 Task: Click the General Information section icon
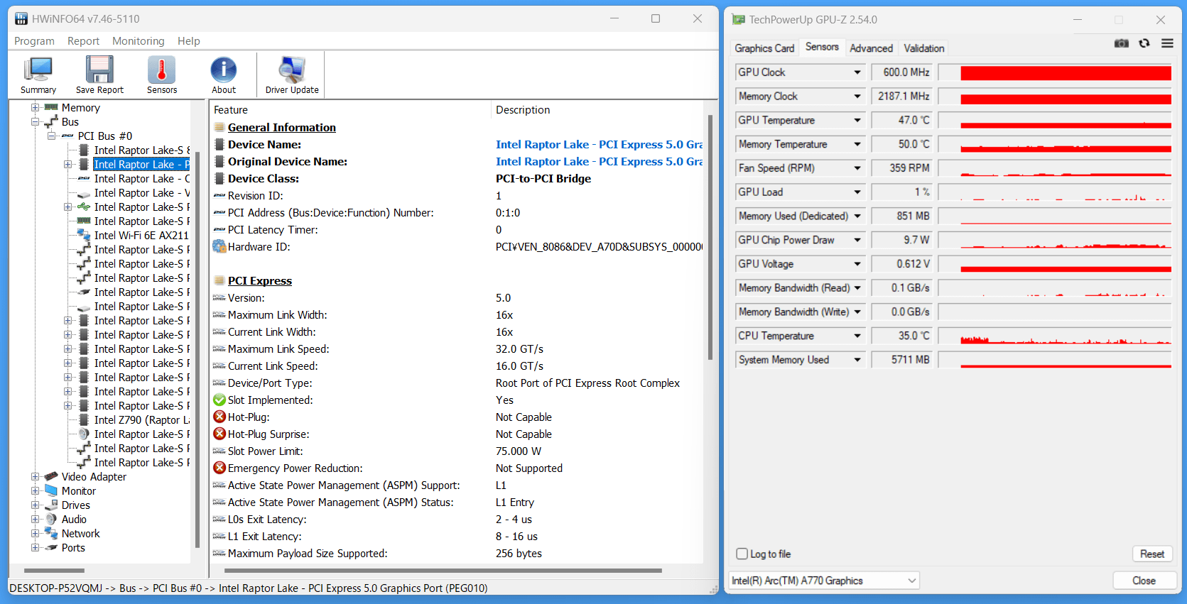(x=219, y=127)
